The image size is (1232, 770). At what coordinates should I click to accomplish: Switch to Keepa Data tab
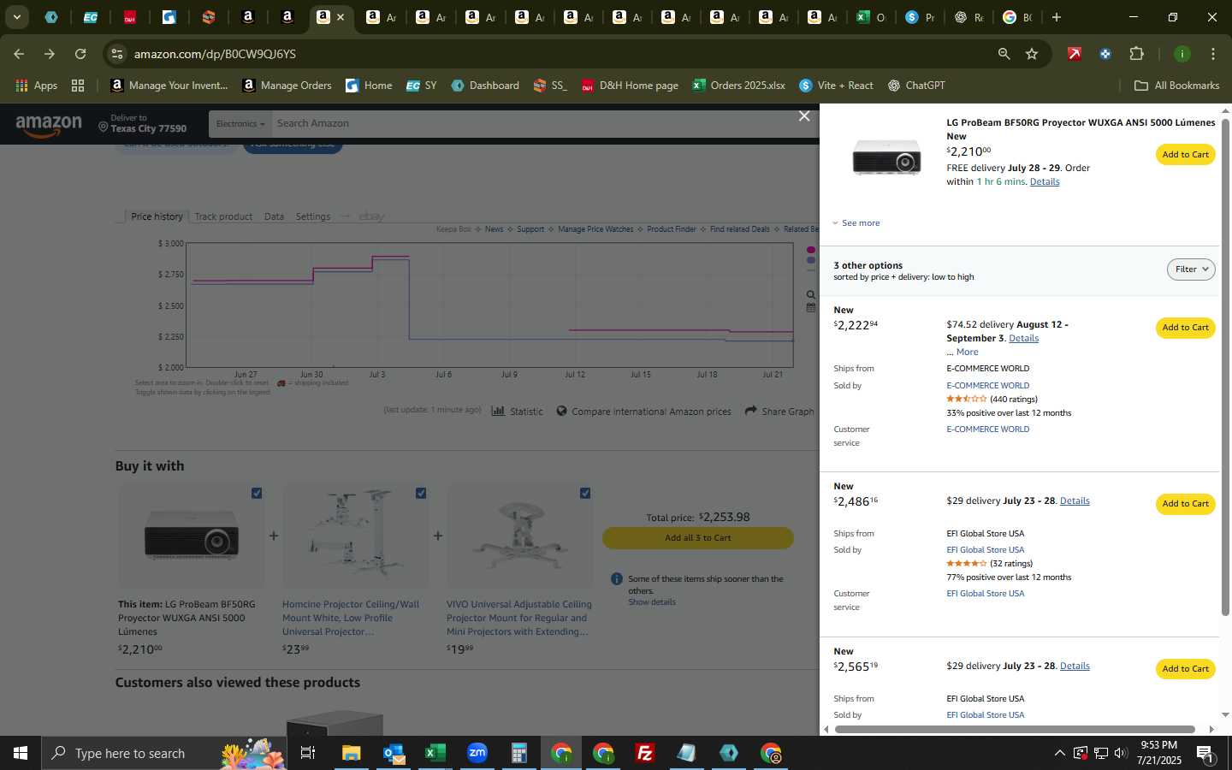274,216
